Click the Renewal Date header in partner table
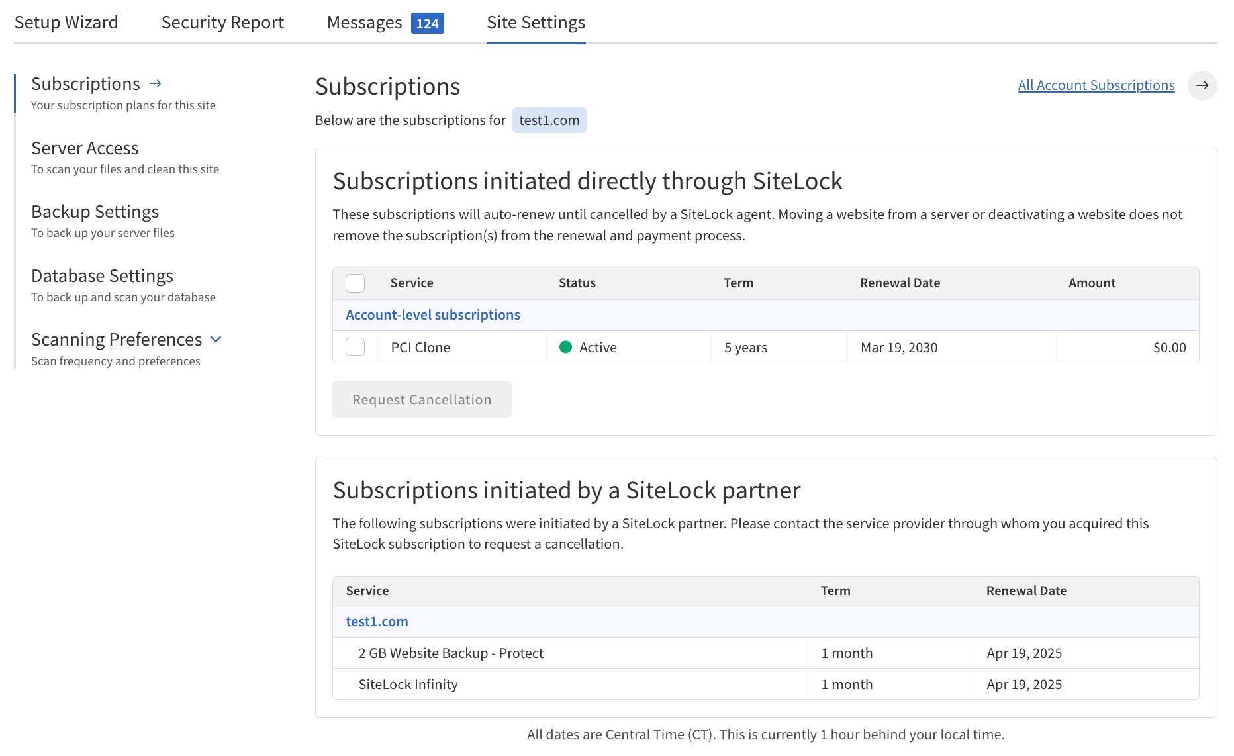The image size is (1234, 756). (x=1026, y=591)
